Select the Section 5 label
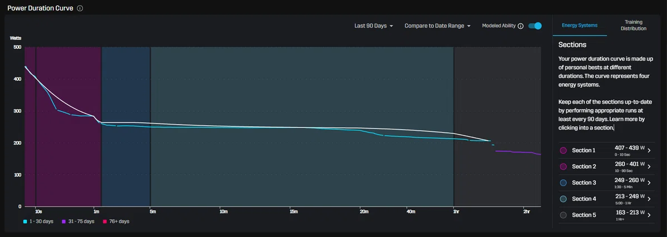This screenshot has width=667, height=237. click(584, 215)
